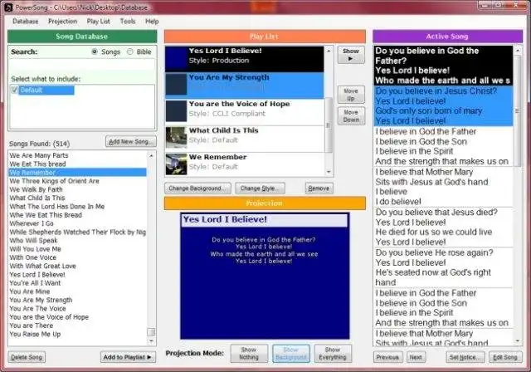
Task: Click the Move Up button
Action: (x=351, y=95)
